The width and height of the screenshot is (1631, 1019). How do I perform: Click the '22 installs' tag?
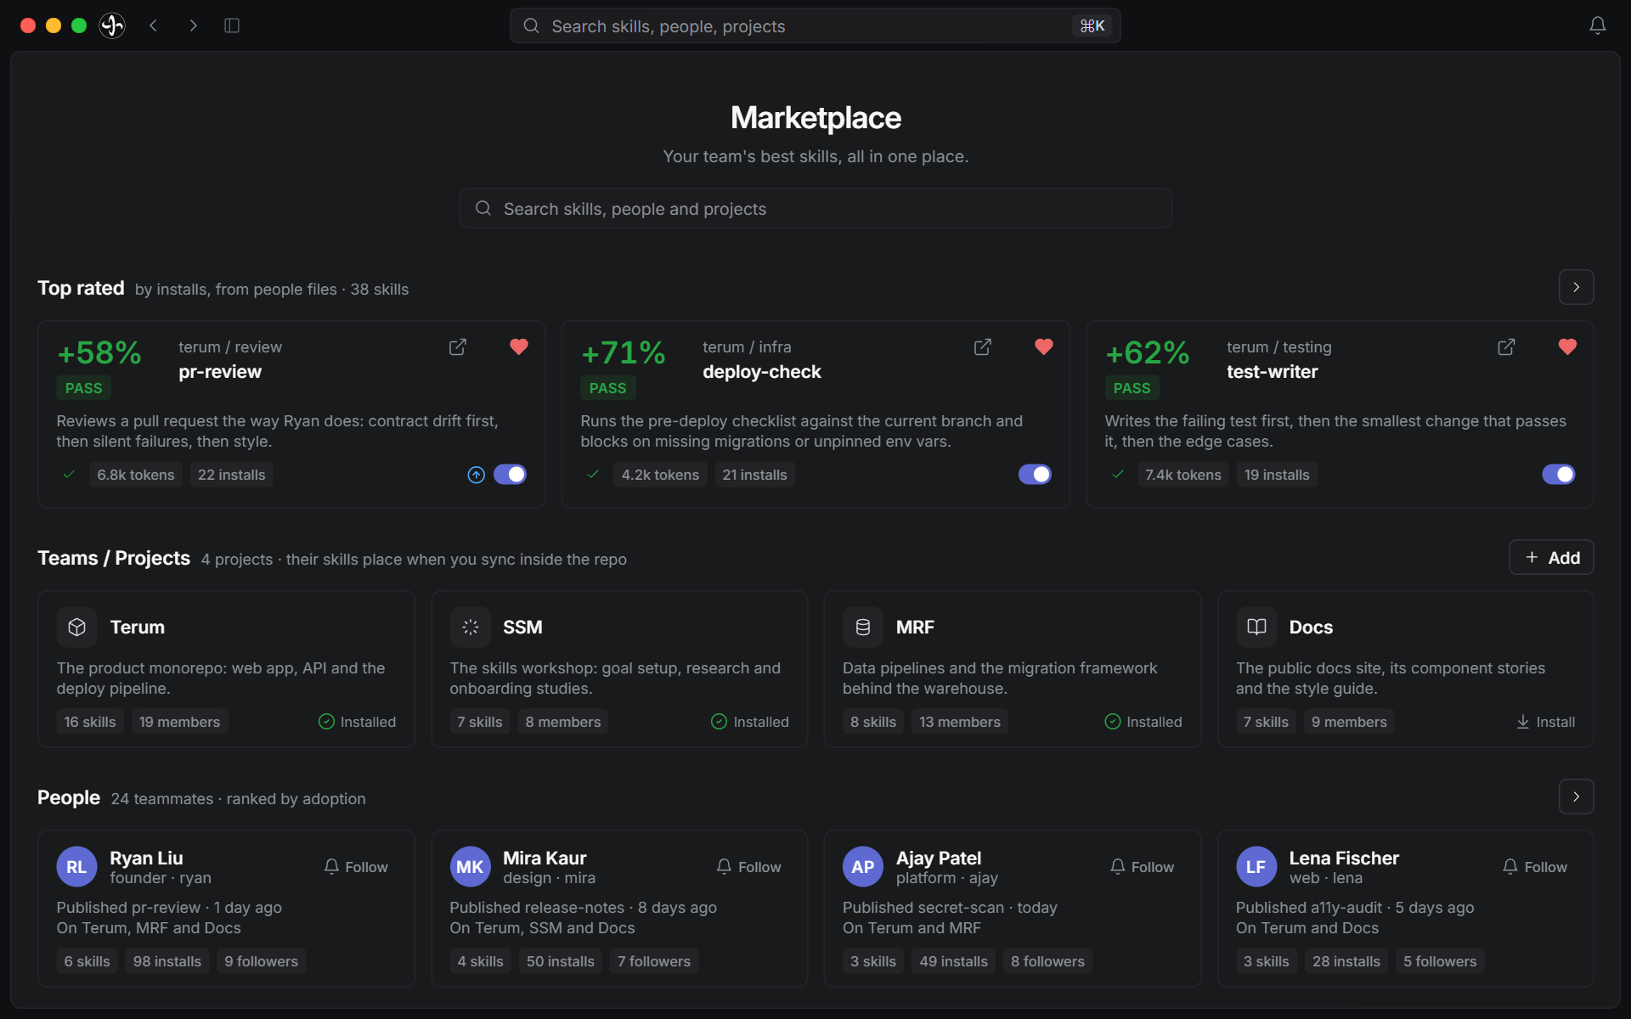(x=231, y=475)
